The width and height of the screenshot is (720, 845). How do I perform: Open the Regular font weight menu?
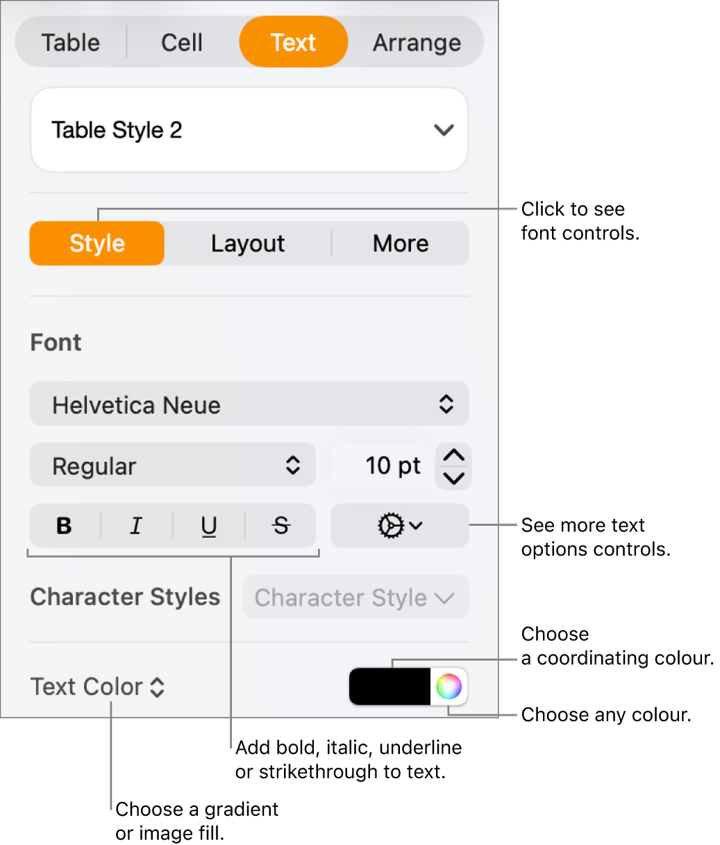tap(172, 466)
